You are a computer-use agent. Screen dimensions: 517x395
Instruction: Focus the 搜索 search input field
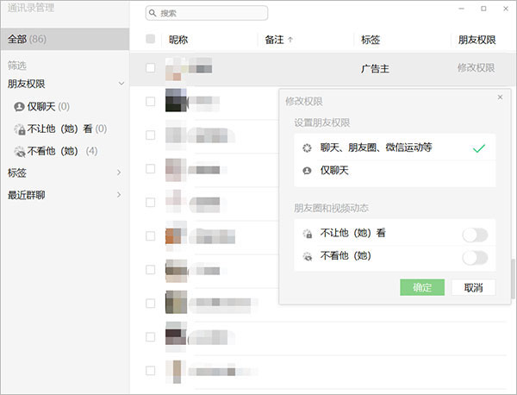coord(211,14)
